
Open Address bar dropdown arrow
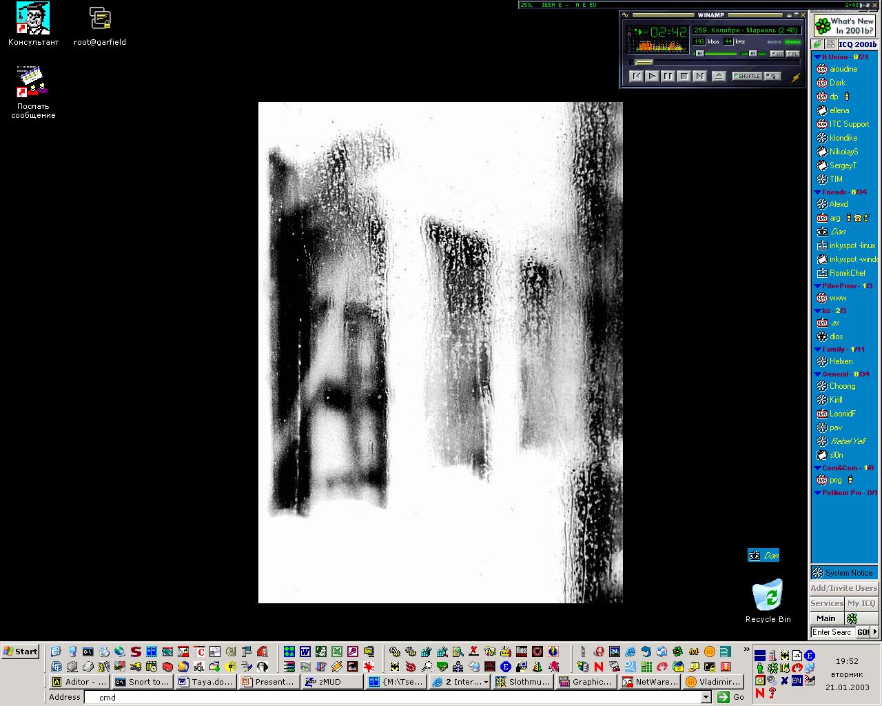[706, 697]
